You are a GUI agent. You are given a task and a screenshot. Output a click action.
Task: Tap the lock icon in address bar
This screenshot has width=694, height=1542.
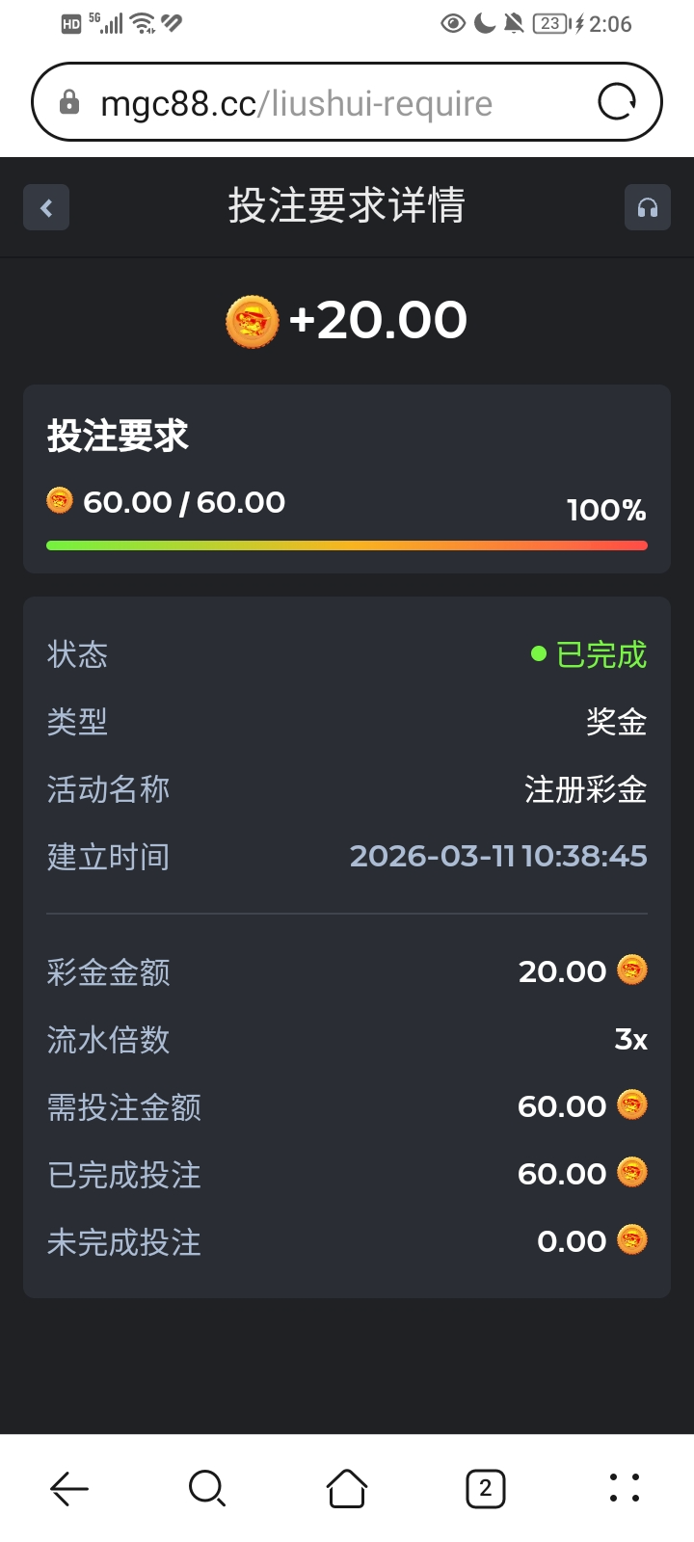69,102
